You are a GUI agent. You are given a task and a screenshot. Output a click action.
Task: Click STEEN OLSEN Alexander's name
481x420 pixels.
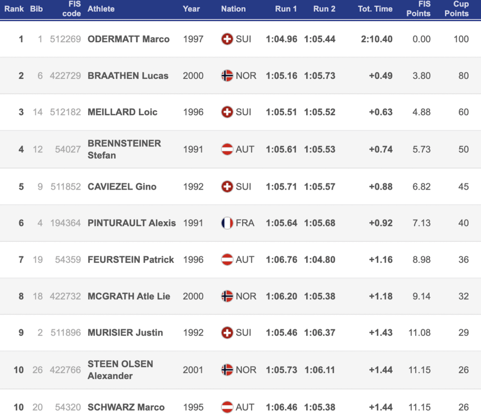click(120, 370)
